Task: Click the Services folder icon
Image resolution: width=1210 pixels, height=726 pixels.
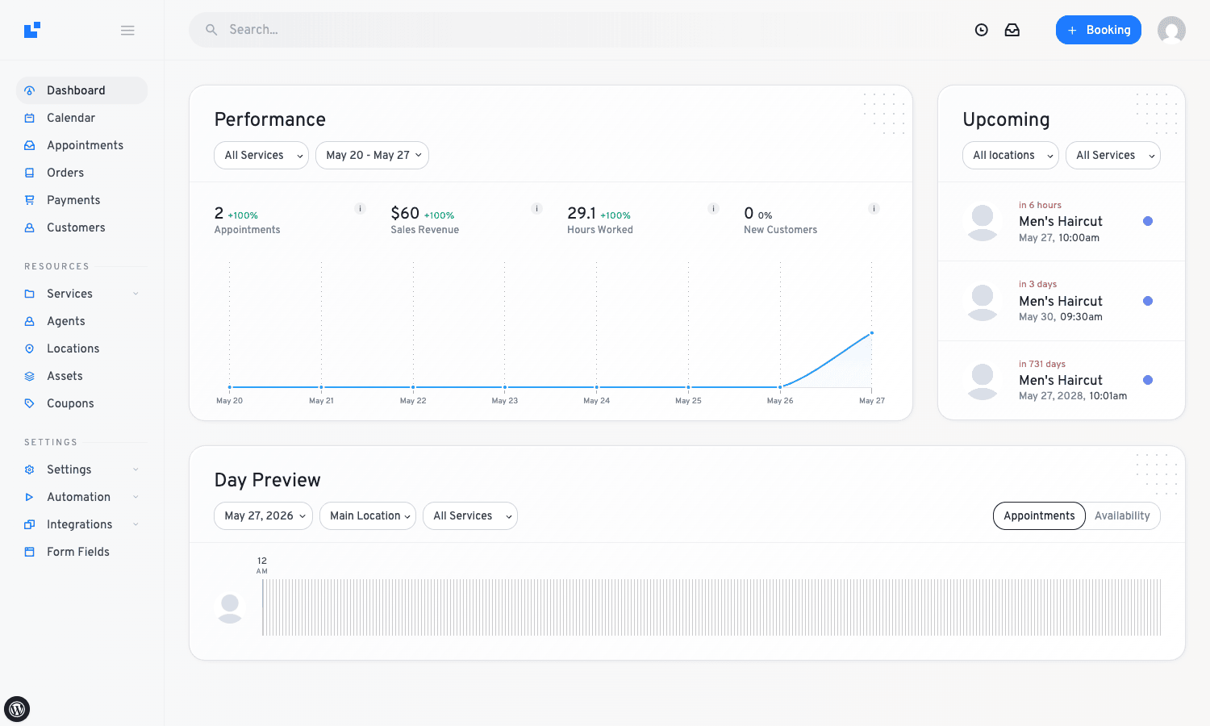Action: (x=30, y=294)
